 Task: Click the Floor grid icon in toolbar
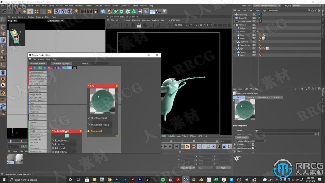click(x=152, y=11)
